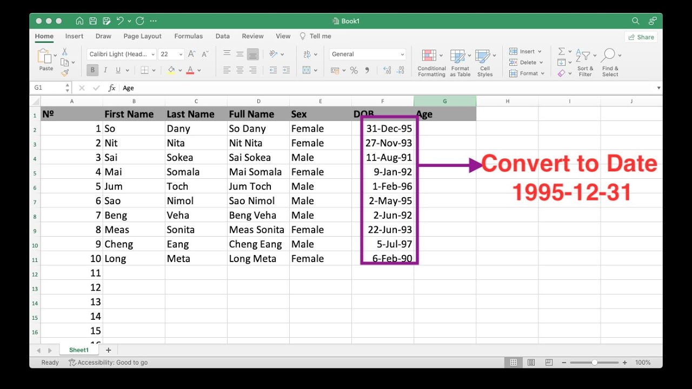Open the Formulas tab

(189, 36)
